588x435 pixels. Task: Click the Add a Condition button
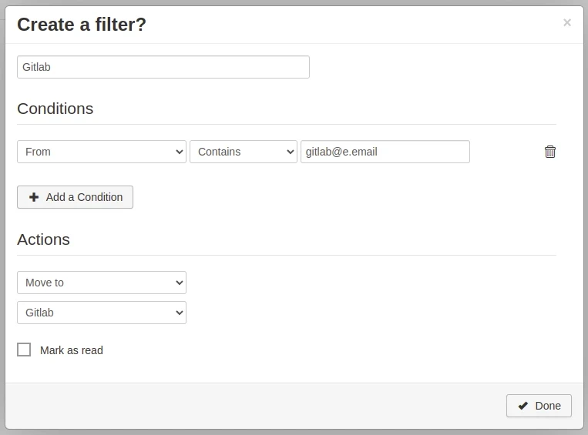pos(75,197)
